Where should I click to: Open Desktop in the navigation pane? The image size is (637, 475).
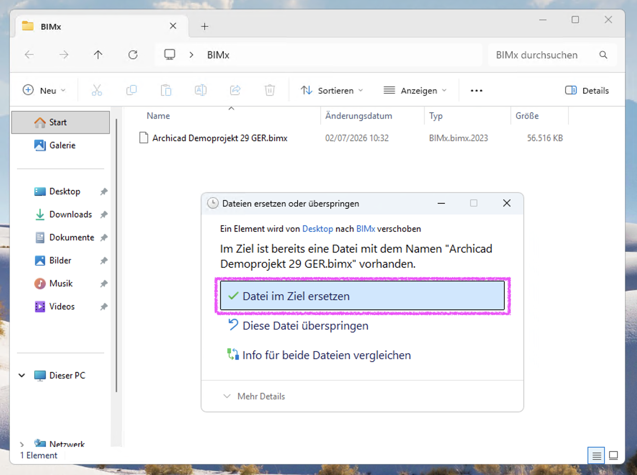point(61,191)
